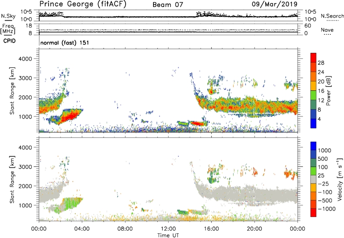Click '500' on the velocity scale

[323, 159]
